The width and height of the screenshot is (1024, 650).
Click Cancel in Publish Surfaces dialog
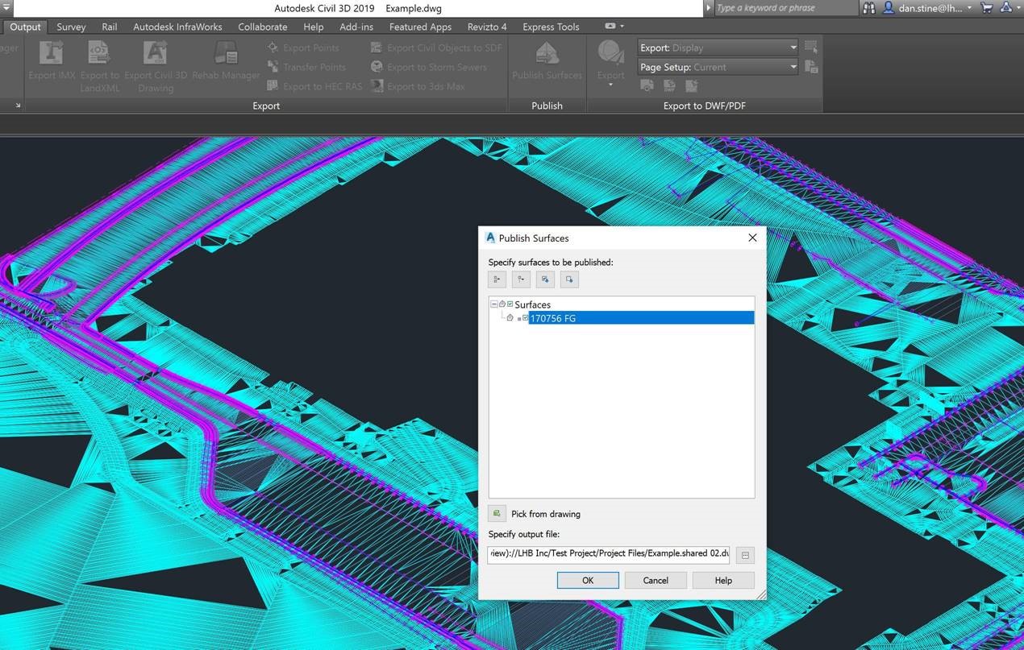click(656, 580)
